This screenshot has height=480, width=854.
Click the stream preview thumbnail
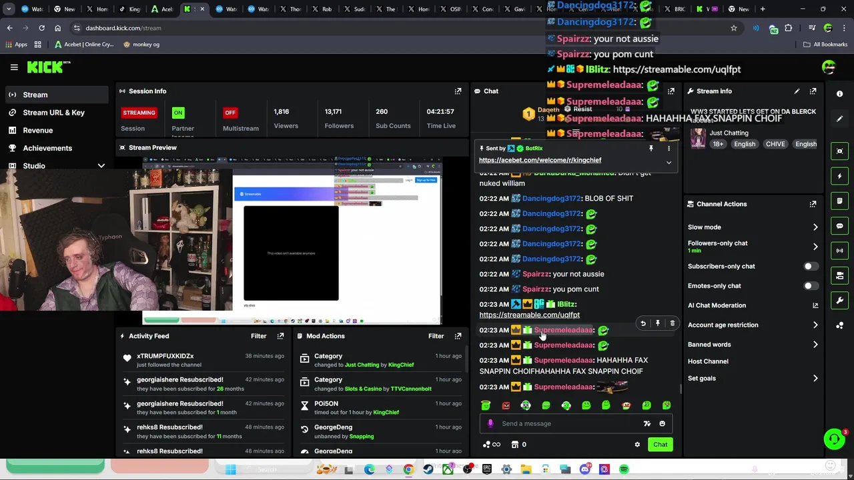point(292,241)
